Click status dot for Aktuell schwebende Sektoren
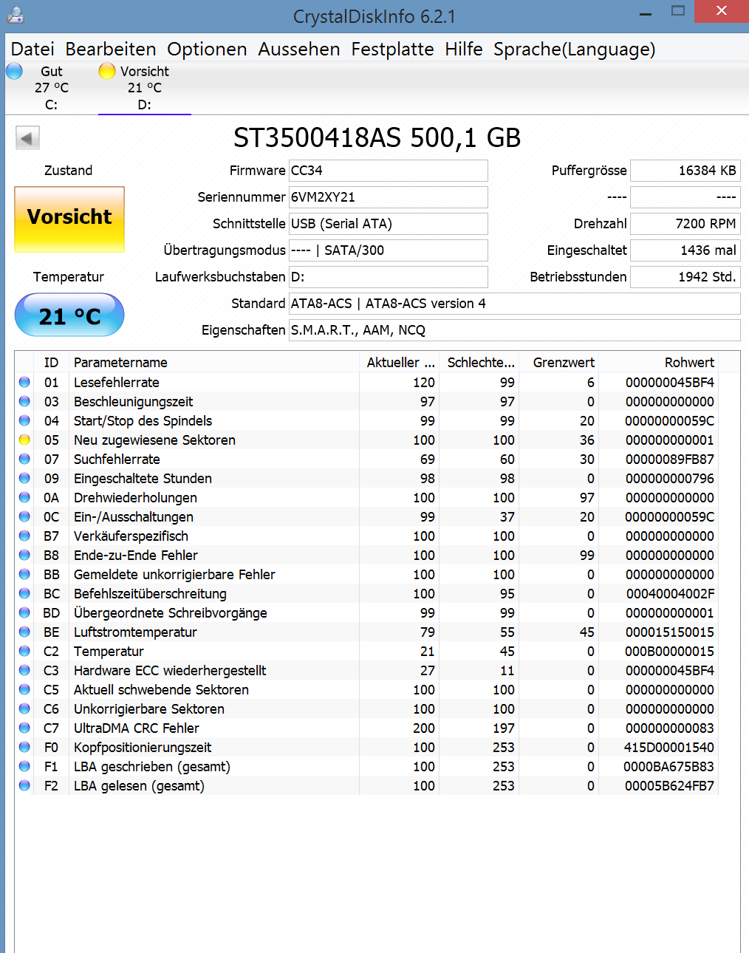749x953 pixels. point(24,689)
